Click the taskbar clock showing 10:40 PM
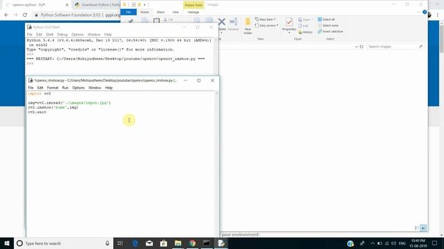Screen dimensions: 444x249 (418, 243)
